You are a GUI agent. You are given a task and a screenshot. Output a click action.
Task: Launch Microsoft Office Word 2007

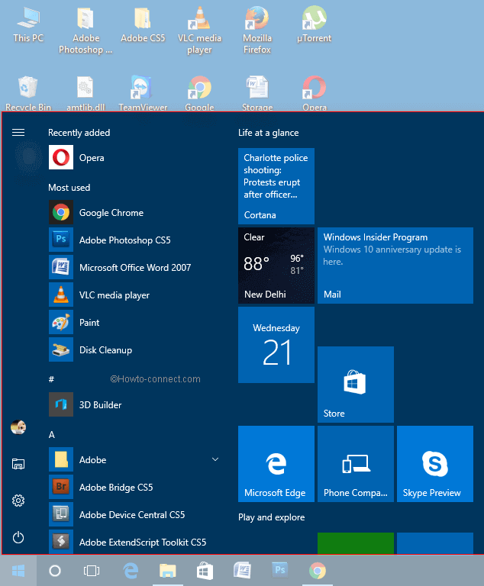tap(134, 268)
